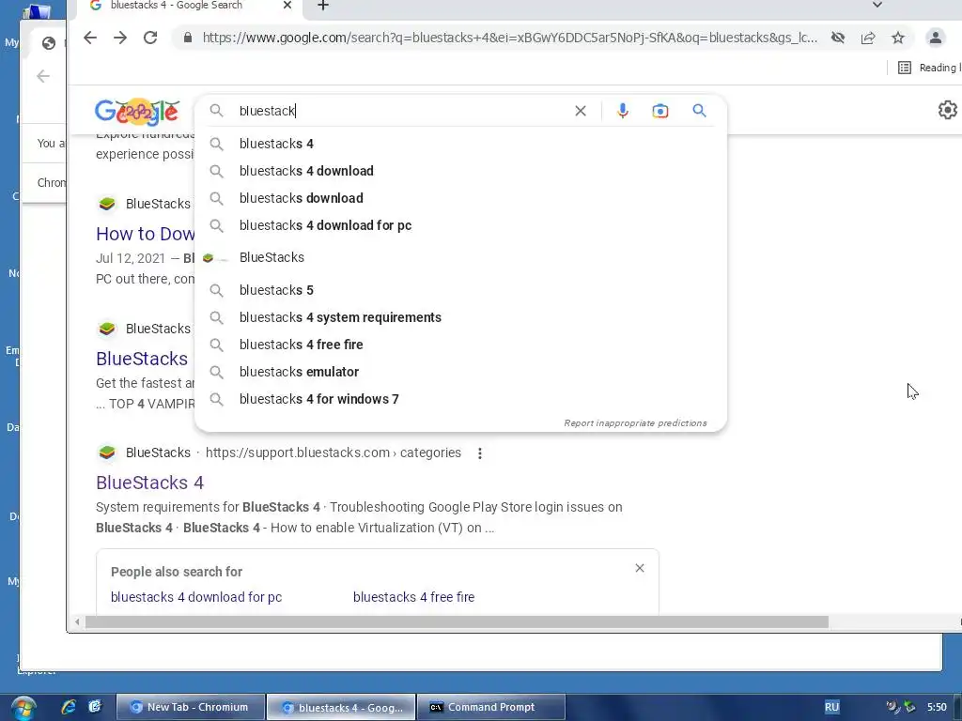Switch to New Tab - Chromium taskbar button
The width and height of the screenshot is (962, 721).
click(x=191, y=707)
